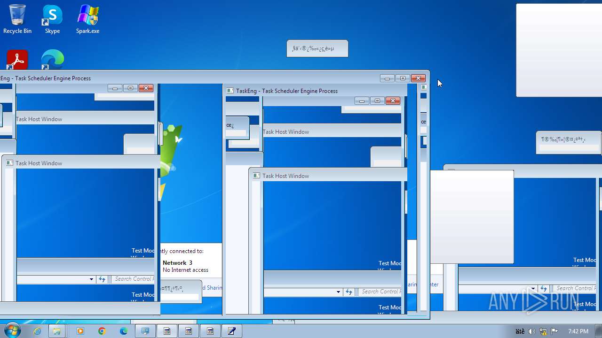
Task: Launch Skype from the desktop
Action: click(52, 20)
